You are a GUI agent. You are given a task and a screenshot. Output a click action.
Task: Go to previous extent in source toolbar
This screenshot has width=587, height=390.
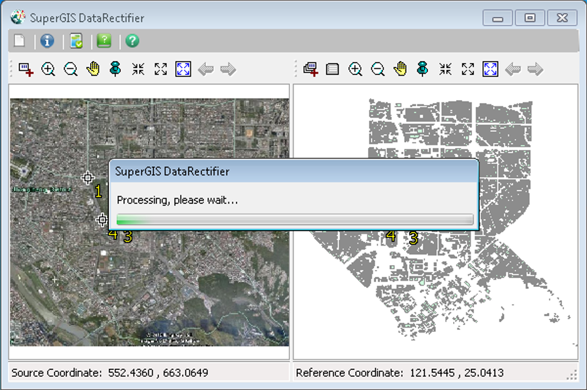(x=206, y=69)
